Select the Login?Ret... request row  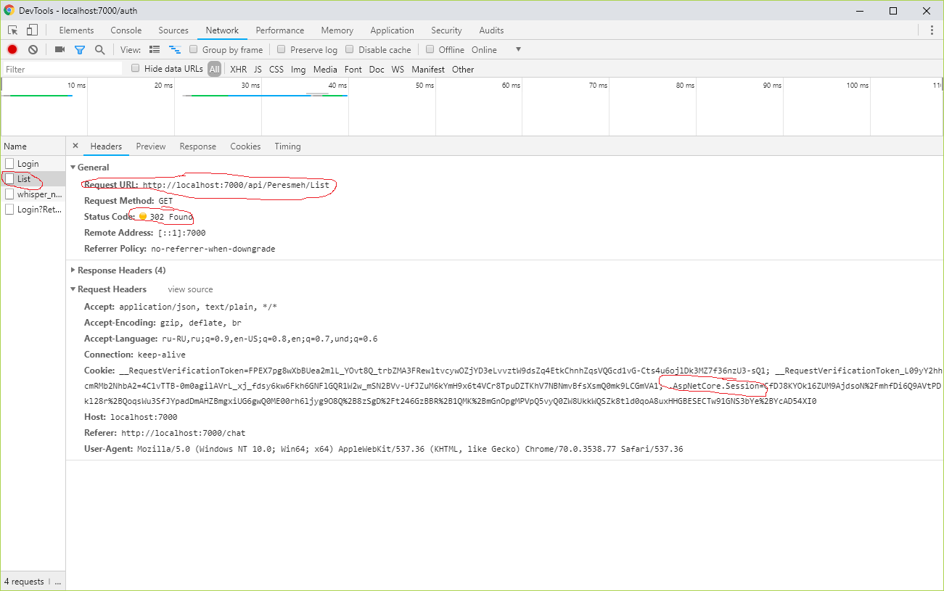(33, 210)
